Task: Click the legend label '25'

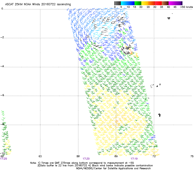Action: pyautogui.click(x=148, y=7)
